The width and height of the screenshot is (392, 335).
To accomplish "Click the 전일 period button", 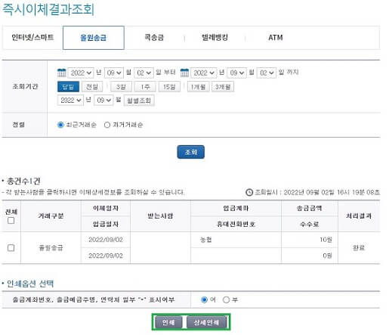I will (92, 87).
